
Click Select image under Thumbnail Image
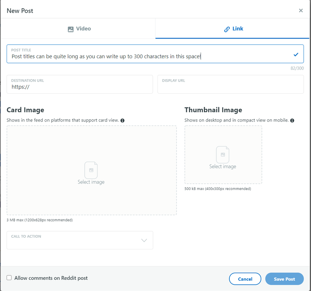[222, 166]
